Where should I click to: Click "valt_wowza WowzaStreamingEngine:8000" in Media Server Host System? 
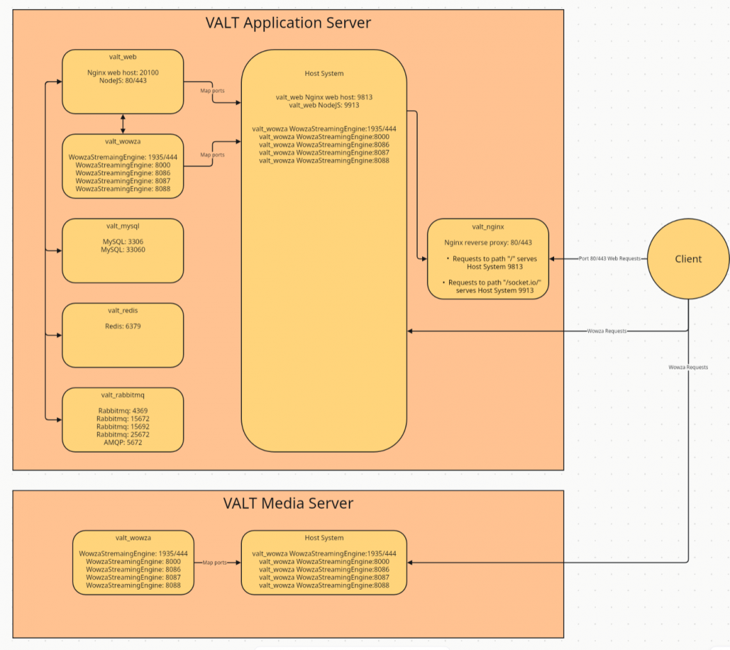[324, 562]
